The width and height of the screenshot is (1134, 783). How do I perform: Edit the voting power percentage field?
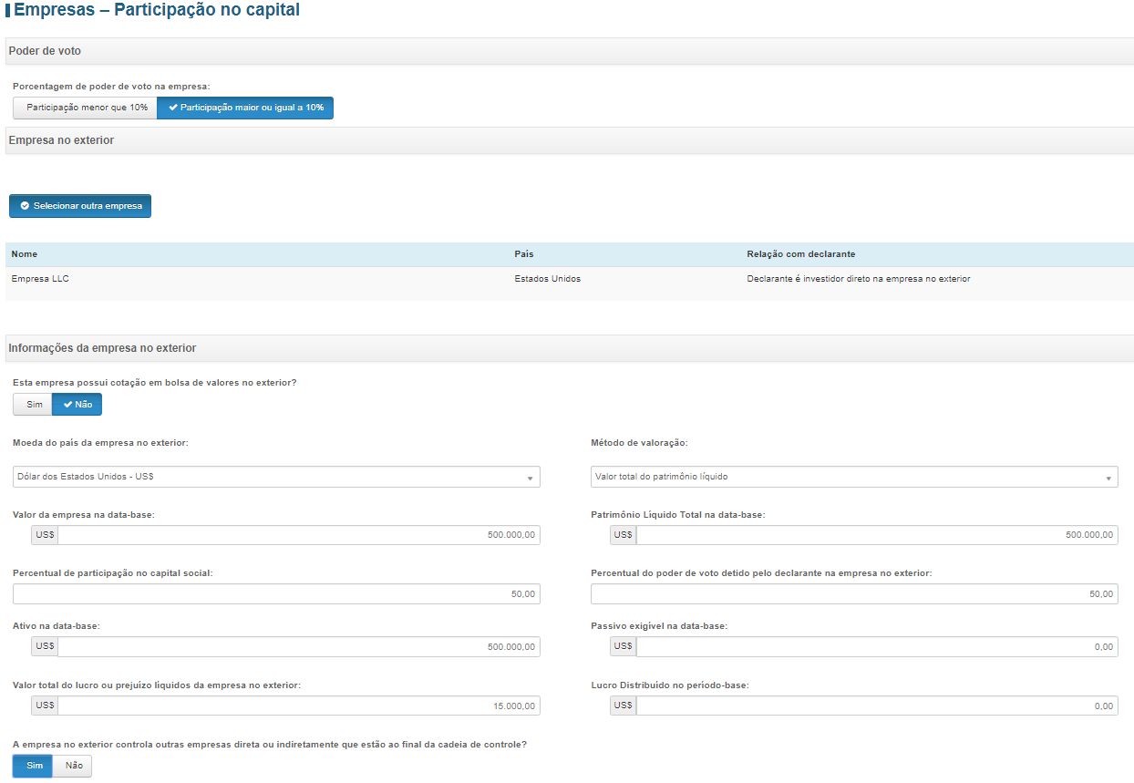tap(854, 594)
